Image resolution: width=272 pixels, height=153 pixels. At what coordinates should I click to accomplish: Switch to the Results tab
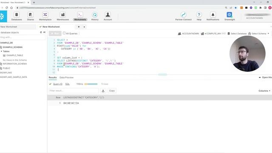pyautogui.click(x=53, y=77)
